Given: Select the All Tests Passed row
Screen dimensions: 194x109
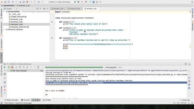Looking at the screenshot, I should pyautogui.click(x=25, y=71).
